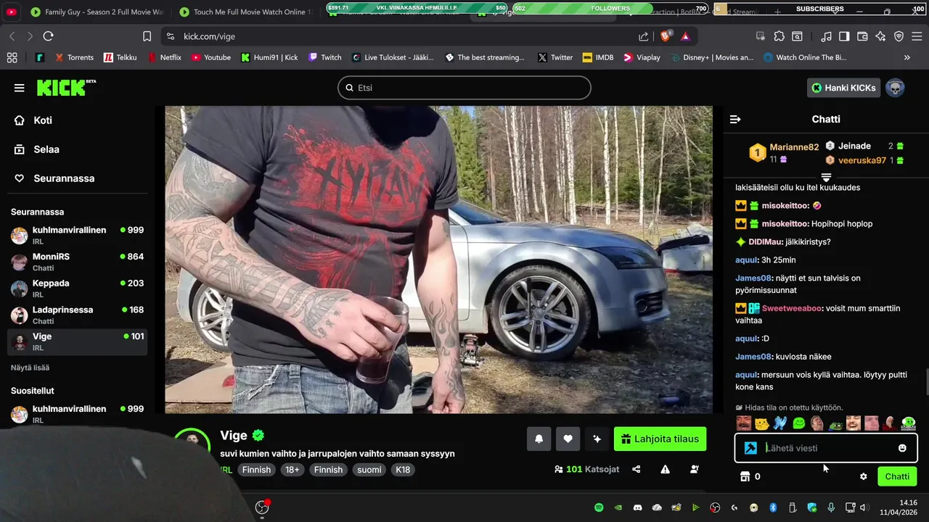Screen dimensions: 929x522
Task: Insert the green smiley emote
Action: tap(798, 423)
